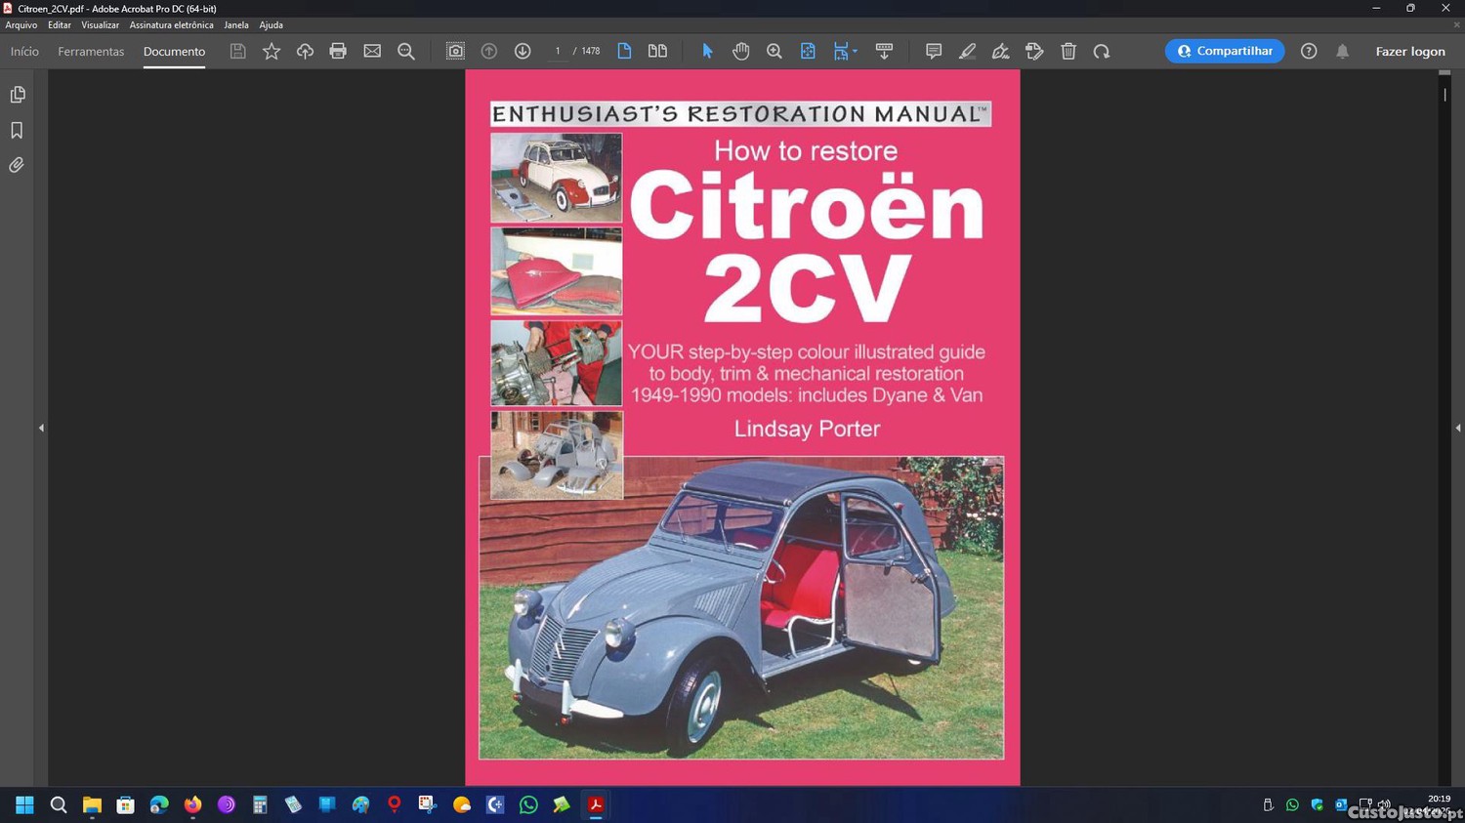Click the print file icon
Viewport: 1465px width, 823px height.
click(x=338, y=51)
